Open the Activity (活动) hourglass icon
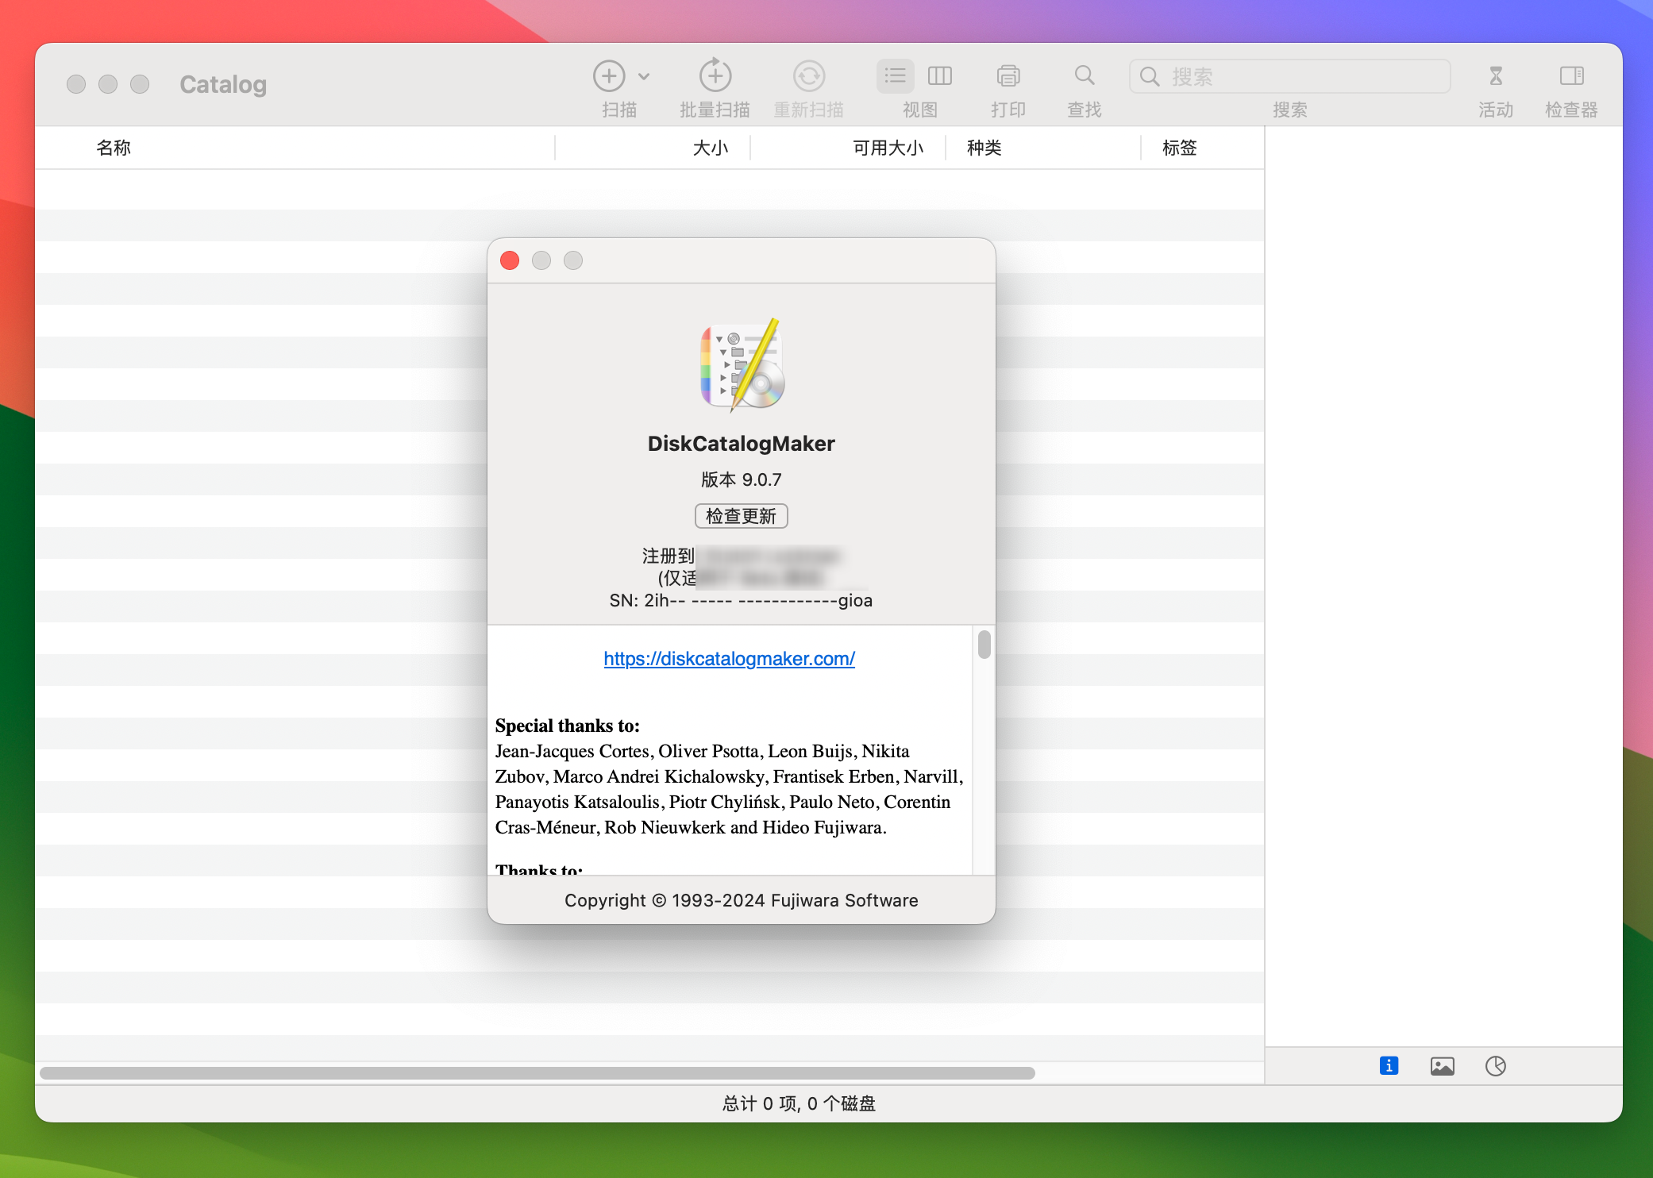1653x1178 pixels. (1496, 76)
